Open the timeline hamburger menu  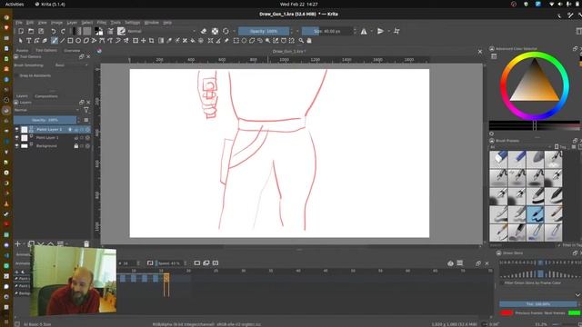click(x=459, y=263)
